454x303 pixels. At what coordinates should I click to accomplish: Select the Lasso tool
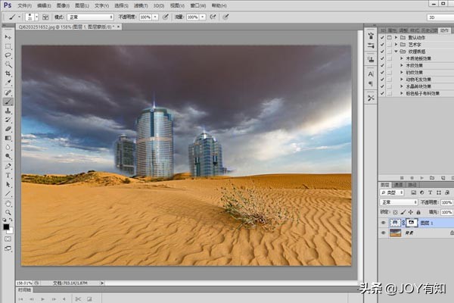click(8, 55)
